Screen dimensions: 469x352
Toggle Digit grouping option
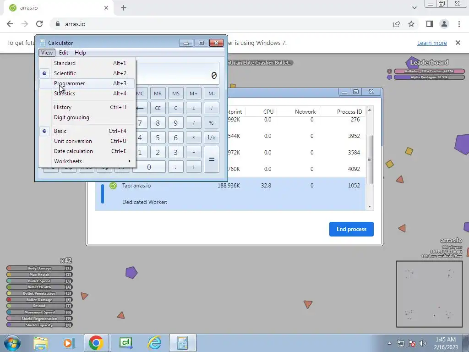[87, 117]
